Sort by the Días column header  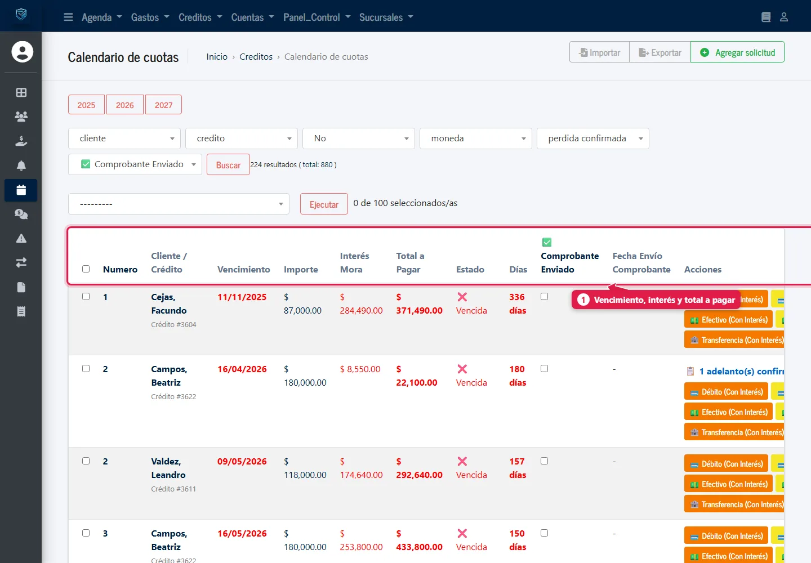point(518,269)
